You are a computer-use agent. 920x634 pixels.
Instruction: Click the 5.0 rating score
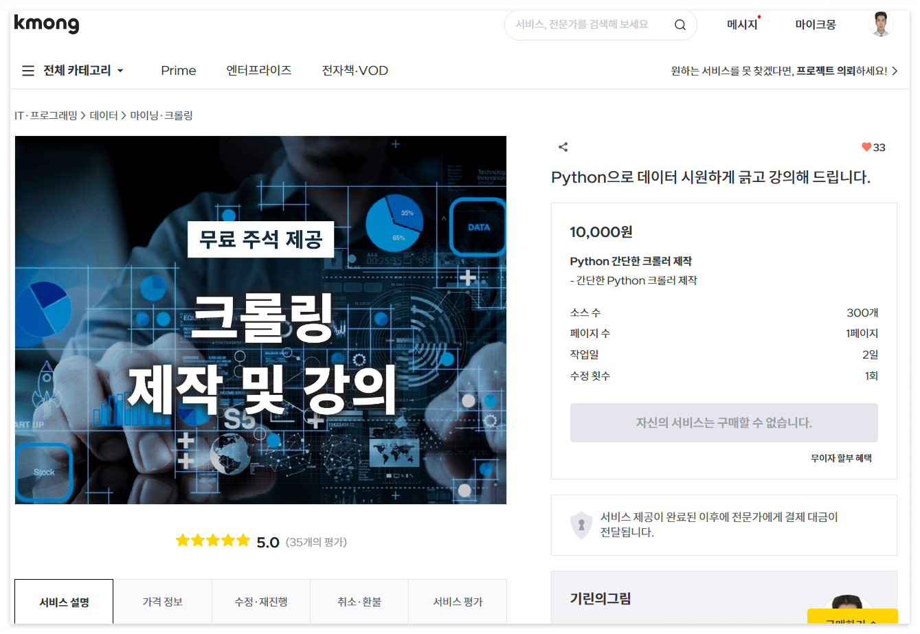click(x=268, y=542)
